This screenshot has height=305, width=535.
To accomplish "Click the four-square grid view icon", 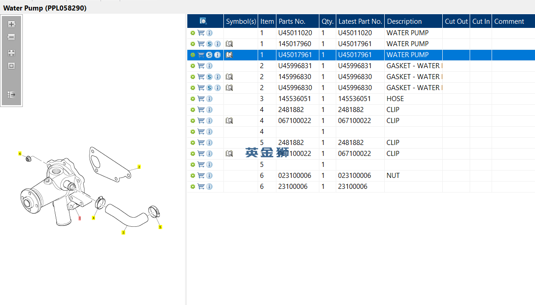I will [x=11, y=53].
